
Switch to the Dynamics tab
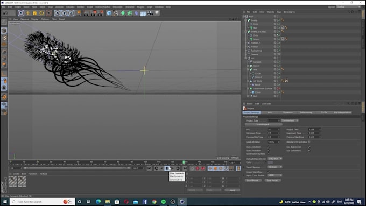287,112
